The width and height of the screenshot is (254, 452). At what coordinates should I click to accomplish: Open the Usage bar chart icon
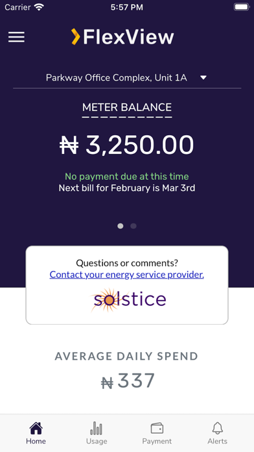click(x=97, y=429)
